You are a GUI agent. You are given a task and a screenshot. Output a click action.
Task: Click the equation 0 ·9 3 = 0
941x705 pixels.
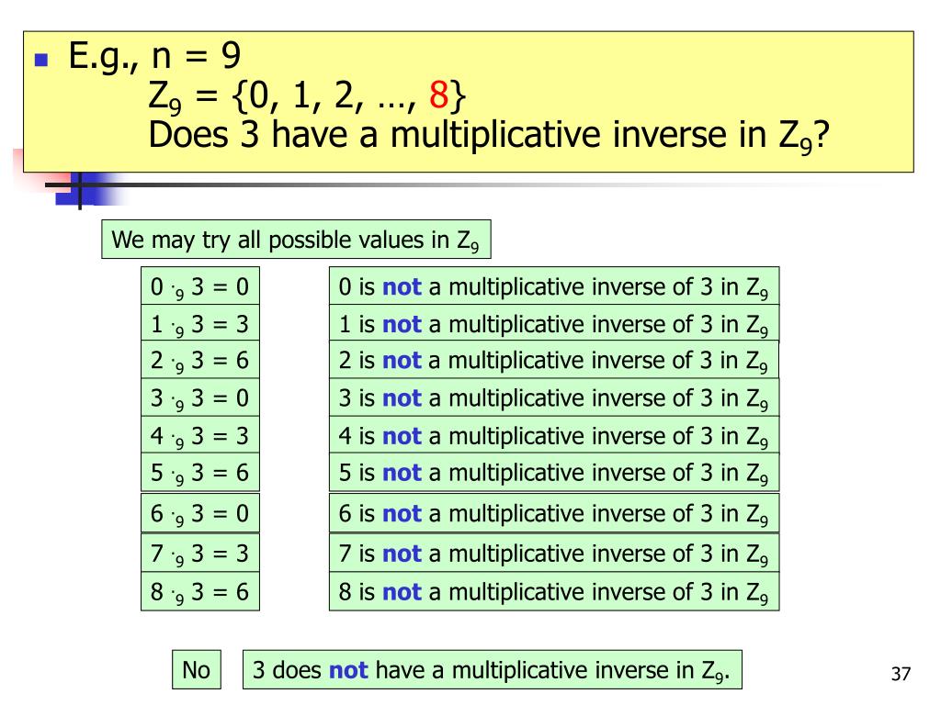click(200, 286)
